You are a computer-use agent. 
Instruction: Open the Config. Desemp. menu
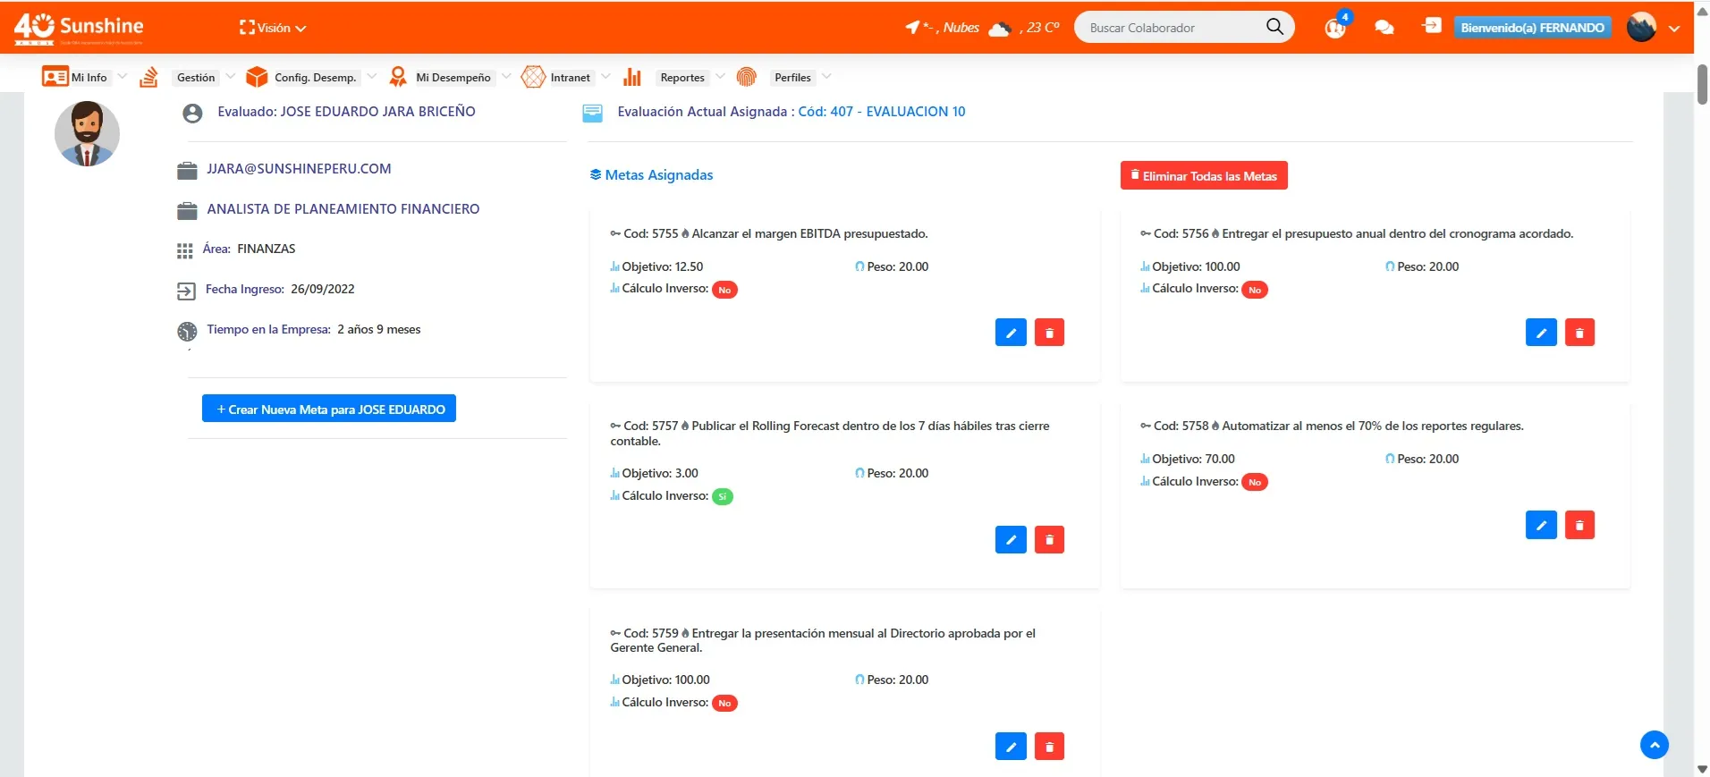click(x=315, y=78)
